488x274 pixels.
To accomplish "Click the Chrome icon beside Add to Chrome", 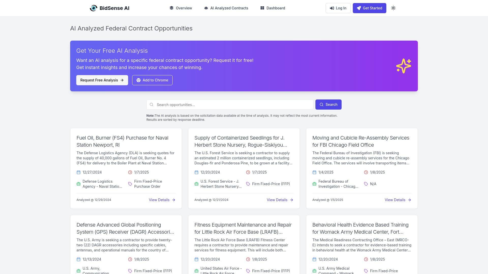I will click(x=139, y=80).
